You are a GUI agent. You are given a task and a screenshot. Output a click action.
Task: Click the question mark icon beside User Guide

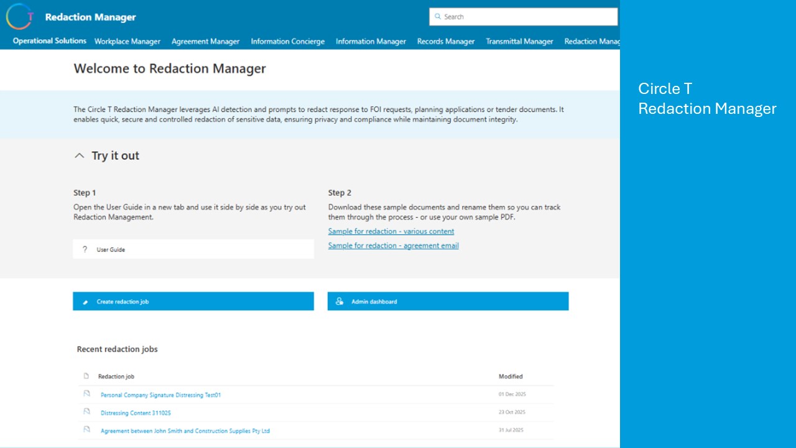pyautogui.click(x=85, y=249)
